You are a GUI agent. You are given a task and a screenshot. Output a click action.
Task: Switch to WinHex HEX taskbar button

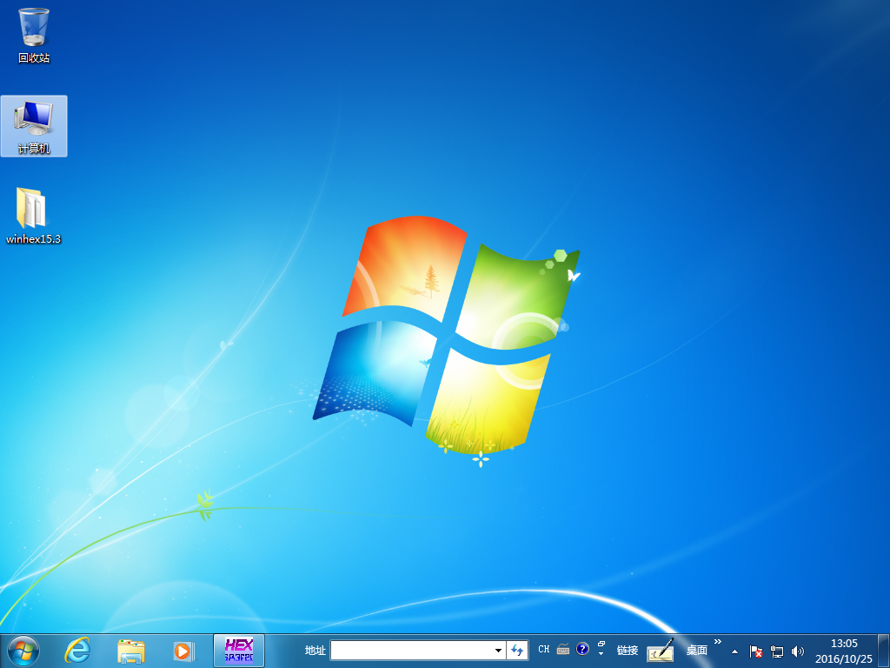239,651
